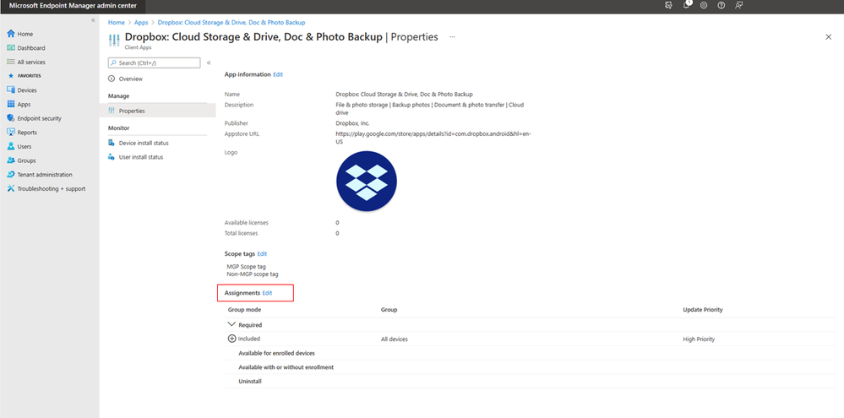Click the Apps grid icon
The width and height of the screenshot is (844, 418).
coord(11,105)
